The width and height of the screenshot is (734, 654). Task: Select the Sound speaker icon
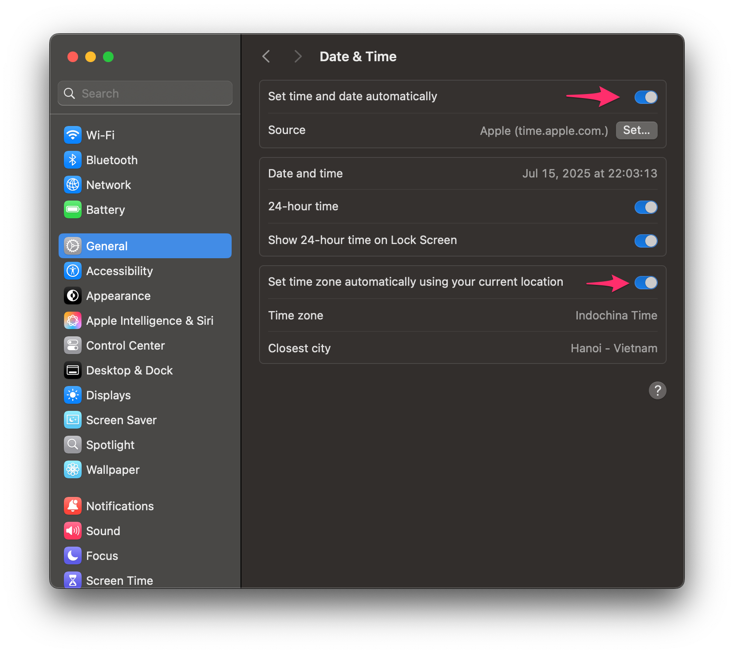pyautogui.click(x=73, y=531)
